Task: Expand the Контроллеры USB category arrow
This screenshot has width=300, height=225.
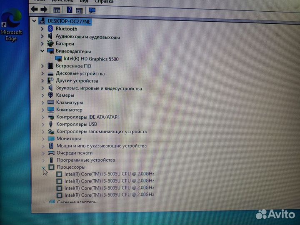Action: coord(43,124)
